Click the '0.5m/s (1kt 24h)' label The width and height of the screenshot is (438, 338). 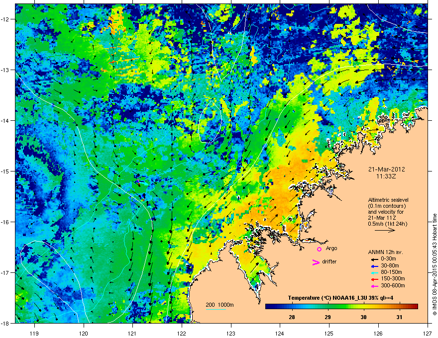[387, 224]
